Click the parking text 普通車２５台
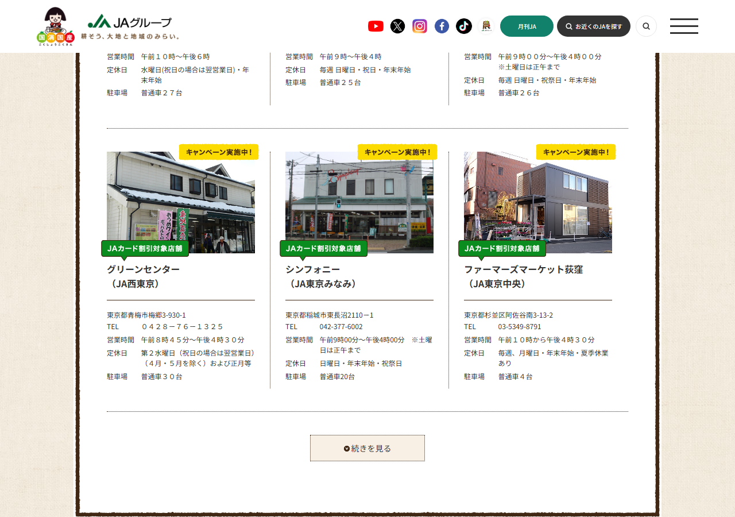 [x=341, y=82]
